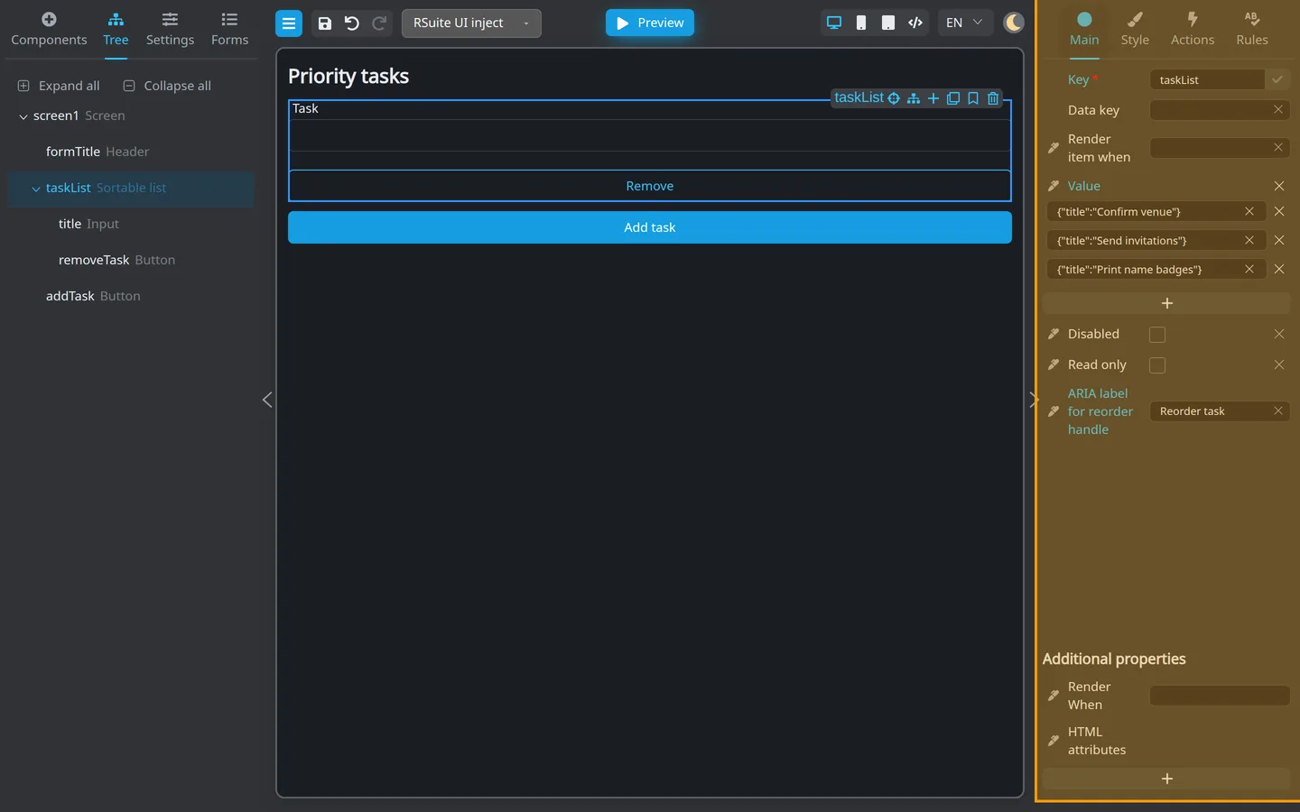Click the plus icon in taskList overlay toolbar
1300x812 pixels.
[933, 98]
